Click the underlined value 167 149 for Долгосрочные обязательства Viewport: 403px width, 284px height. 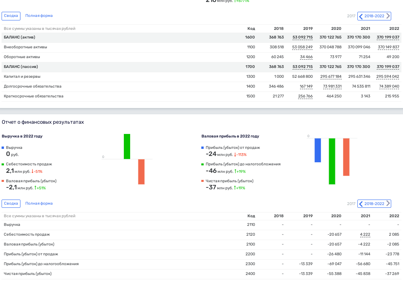[x=306, y=86]
